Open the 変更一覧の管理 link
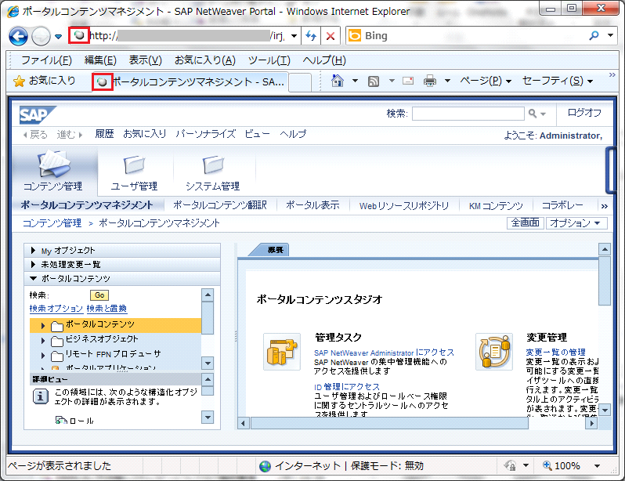The height and width of the screenshot is (481, 625). coord(555,353)
